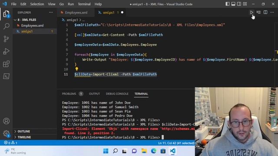Open the Terminal menu
This screenshot has width=278, height=156.
click(84, 4)
